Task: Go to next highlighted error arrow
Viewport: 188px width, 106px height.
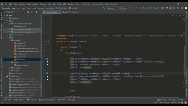Action: [x=183, y=16]
